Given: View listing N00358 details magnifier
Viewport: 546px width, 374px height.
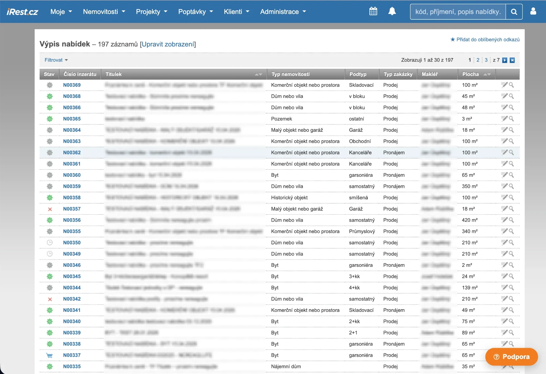Looking at the screenshot, I should 511,198.
